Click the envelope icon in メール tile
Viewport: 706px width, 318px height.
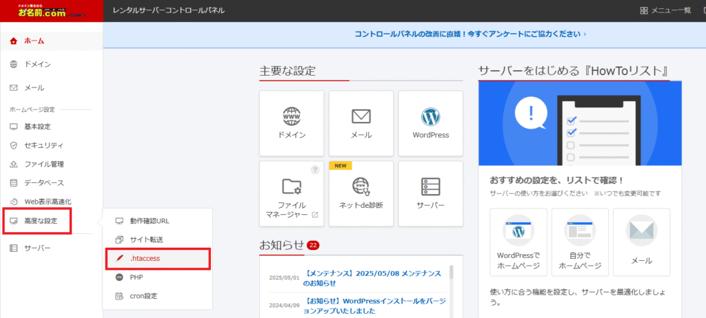(x=361, y=116)
